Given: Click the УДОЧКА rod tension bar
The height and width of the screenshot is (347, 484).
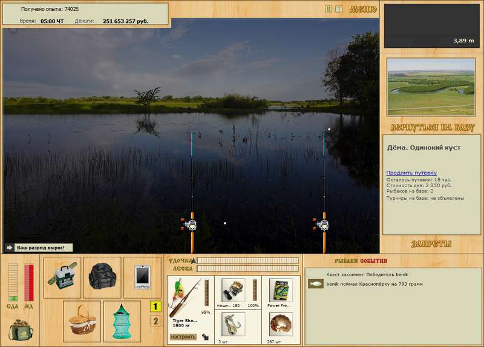Looking at the screenshot, I should [x=248, y=260].
